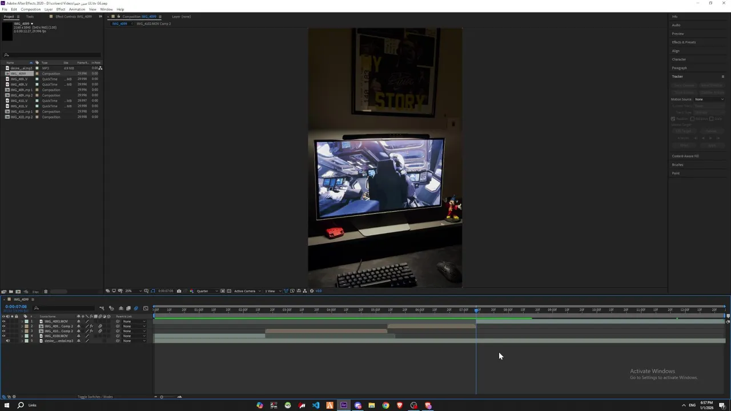Open the Composition menu
Image resolution: width=731 pixels, height=411 pixels.
pyautogui.click(x=30, y=9)
